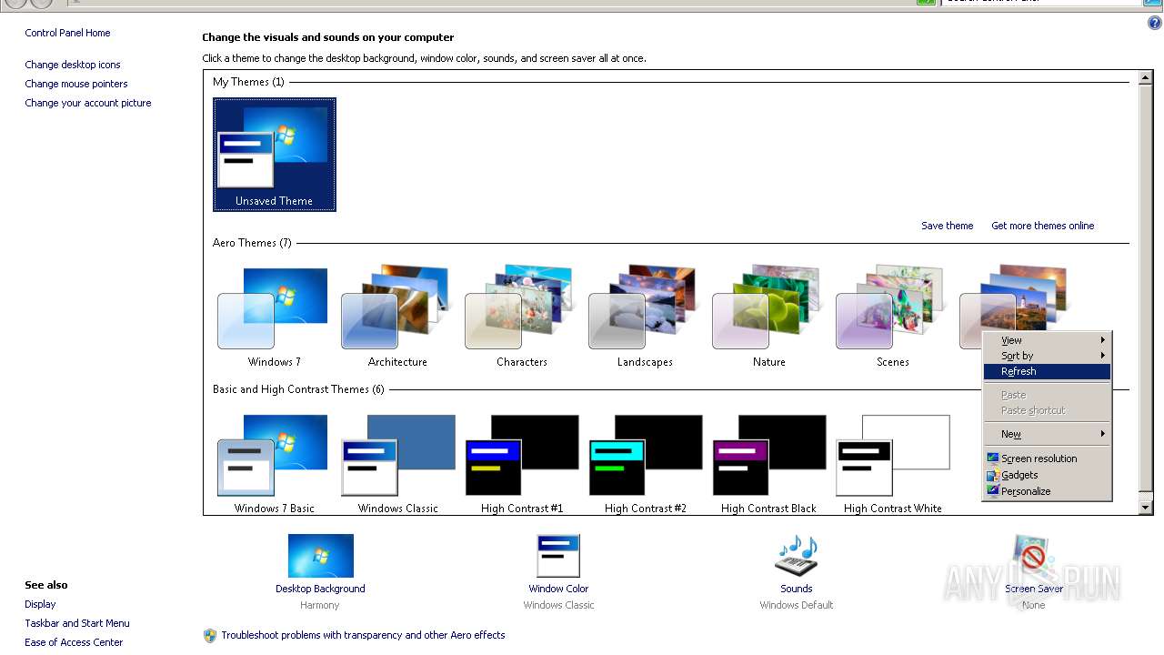This screenshot has height=655, width=1164.
Task: Open Screen resolution from context menu
Action: pos(1047,458)
